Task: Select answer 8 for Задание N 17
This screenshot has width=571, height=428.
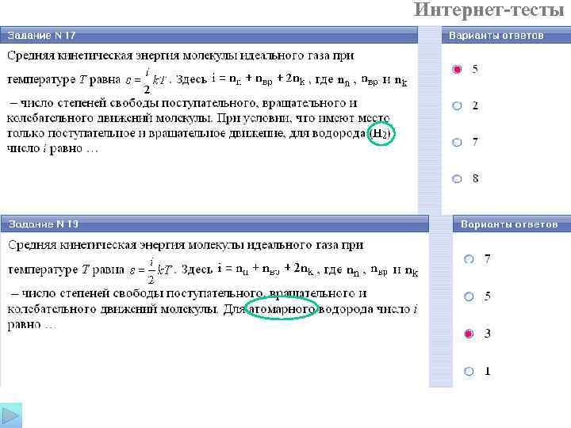Action: (457, 178)
